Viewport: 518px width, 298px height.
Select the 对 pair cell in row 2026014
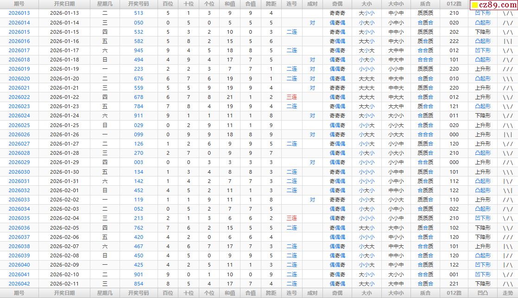313,23
